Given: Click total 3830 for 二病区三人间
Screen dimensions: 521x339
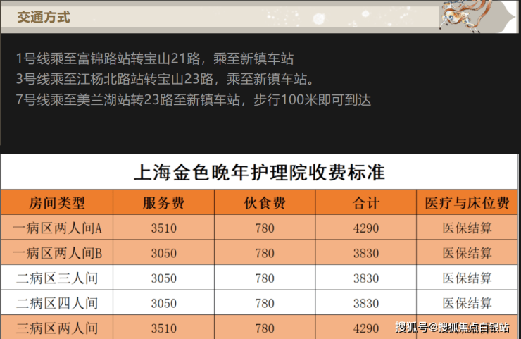Looking at the screenshot, I should coord(366,278).
